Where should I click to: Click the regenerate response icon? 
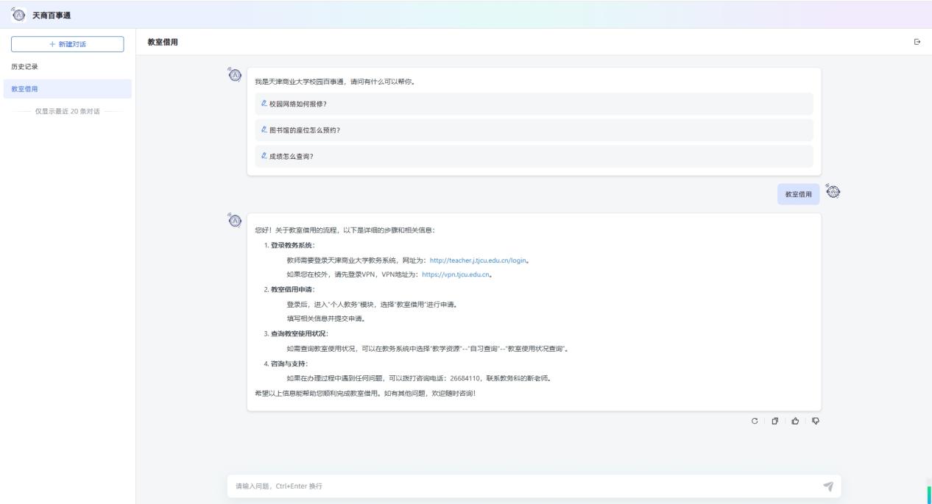point(754,421)
